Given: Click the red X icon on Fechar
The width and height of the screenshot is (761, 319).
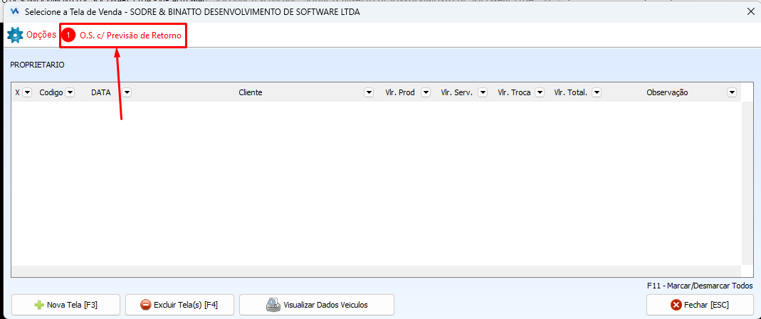Looking at the screenshot, I should 676,305.
